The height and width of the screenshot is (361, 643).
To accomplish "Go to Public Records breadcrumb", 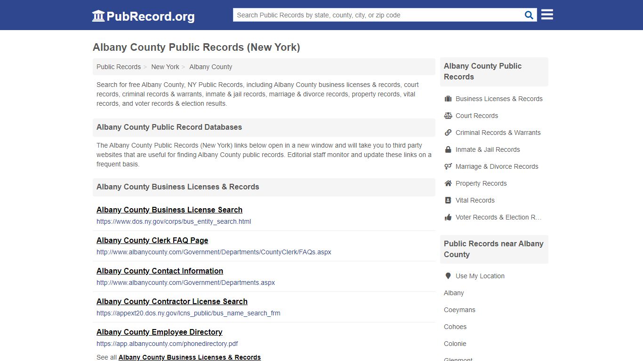I will click(x=119, y=67).
